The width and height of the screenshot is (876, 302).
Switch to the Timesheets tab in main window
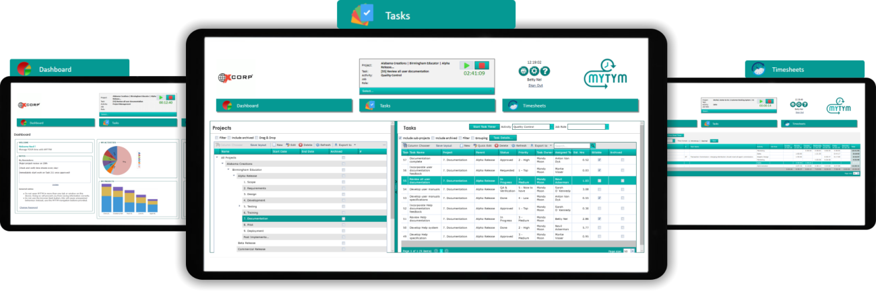(570, 106)
